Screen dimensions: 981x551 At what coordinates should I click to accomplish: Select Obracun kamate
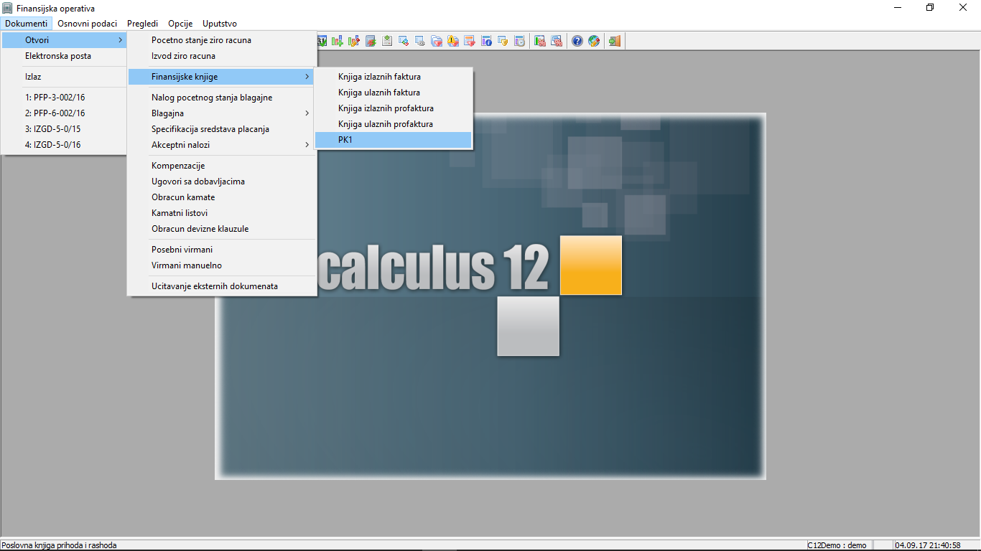click(x=222, y=197)
